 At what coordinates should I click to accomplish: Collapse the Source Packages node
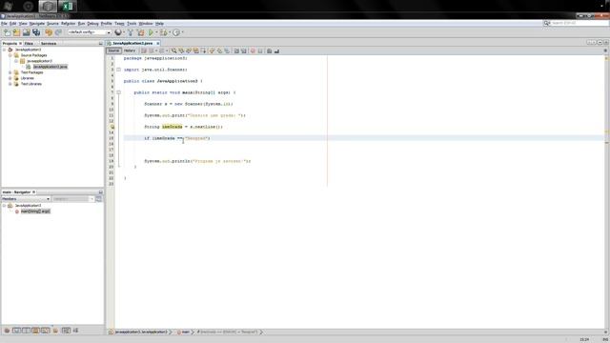[x=10, y=55]
